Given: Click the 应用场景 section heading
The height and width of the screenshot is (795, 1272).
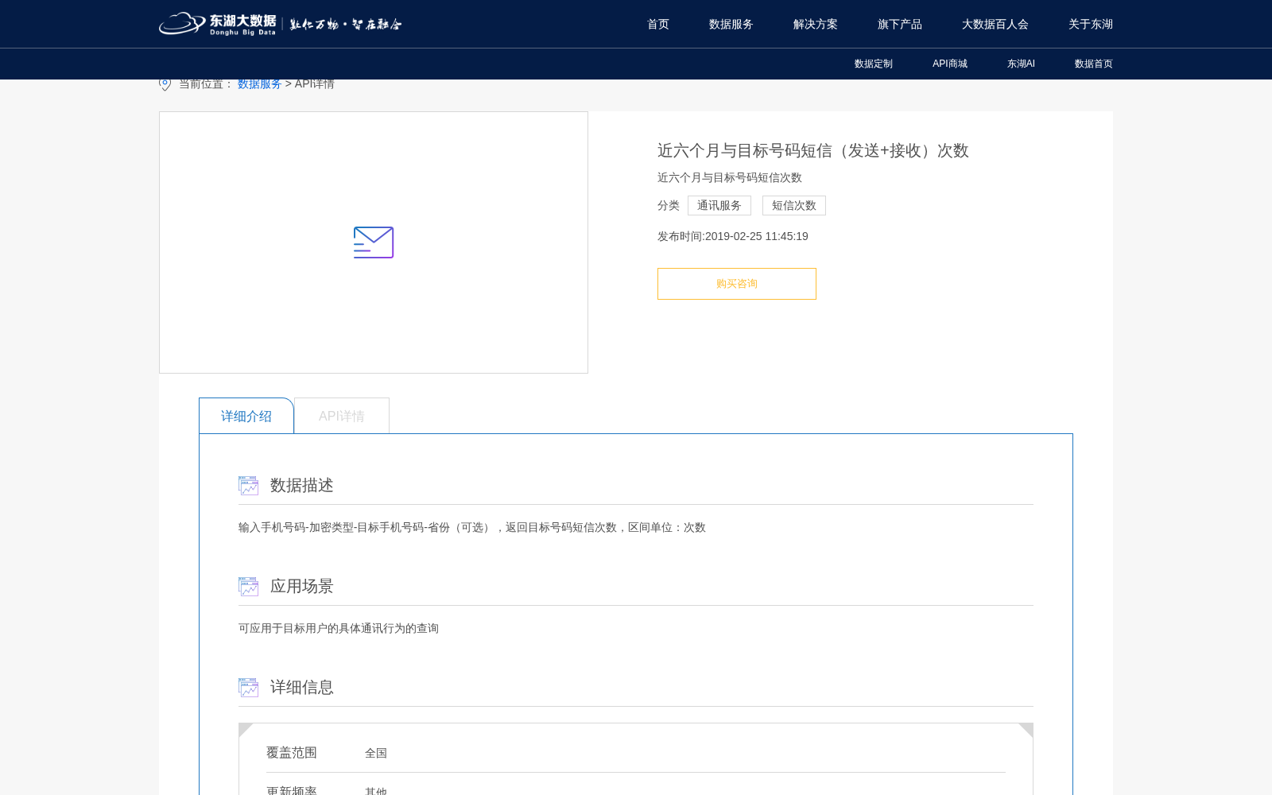Looking at the screenshot, I should [302, 586].
